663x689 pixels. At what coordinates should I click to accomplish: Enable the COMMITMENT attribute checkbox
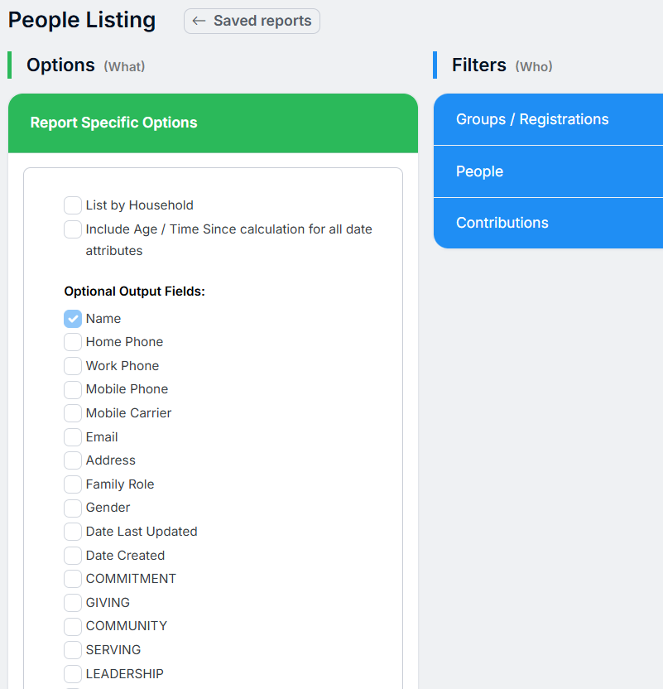click(x=73, y=579)
